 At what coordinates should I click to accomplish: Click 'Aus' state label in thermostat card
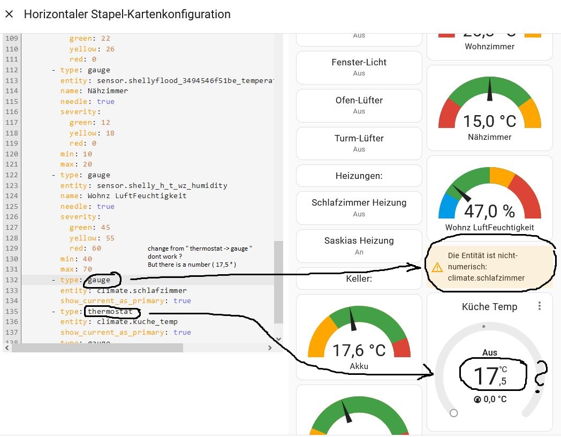pos(489,352)
